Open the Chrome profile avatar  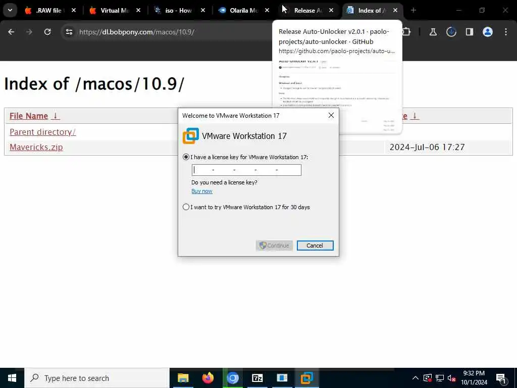click(488, 32)
